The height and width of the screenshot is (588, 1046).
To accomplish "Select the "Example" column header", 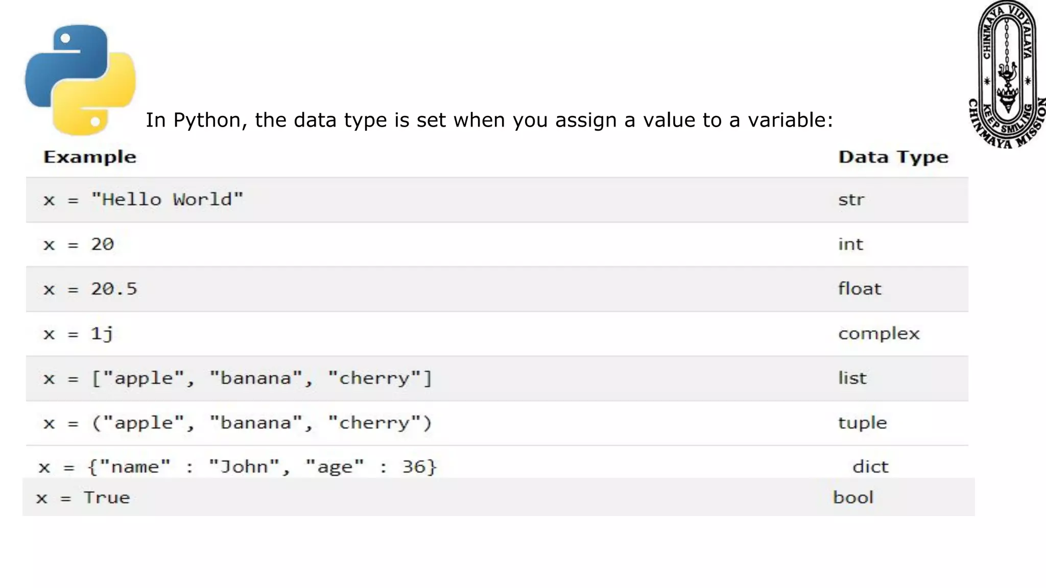I will [90, 157].
